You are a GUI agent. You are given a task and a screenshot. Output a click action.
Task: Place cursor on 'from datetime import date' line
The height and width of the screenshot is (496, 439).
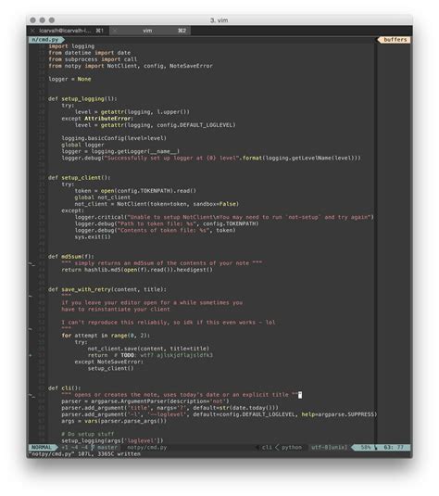point(90,53)
